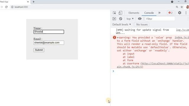The image size is (189, 106).
Task: Click the 'Name :' label
Action: coord(38,28)
